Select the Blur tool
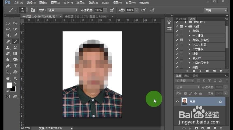 [x=8, y=59]
